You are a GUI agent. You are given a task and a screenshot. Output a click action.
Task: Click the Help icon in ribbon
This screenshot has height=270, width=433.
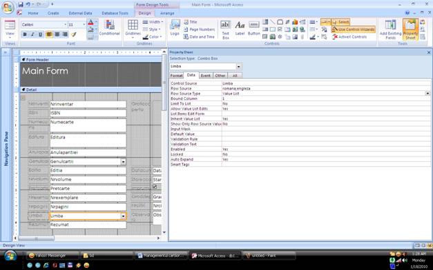407,13
